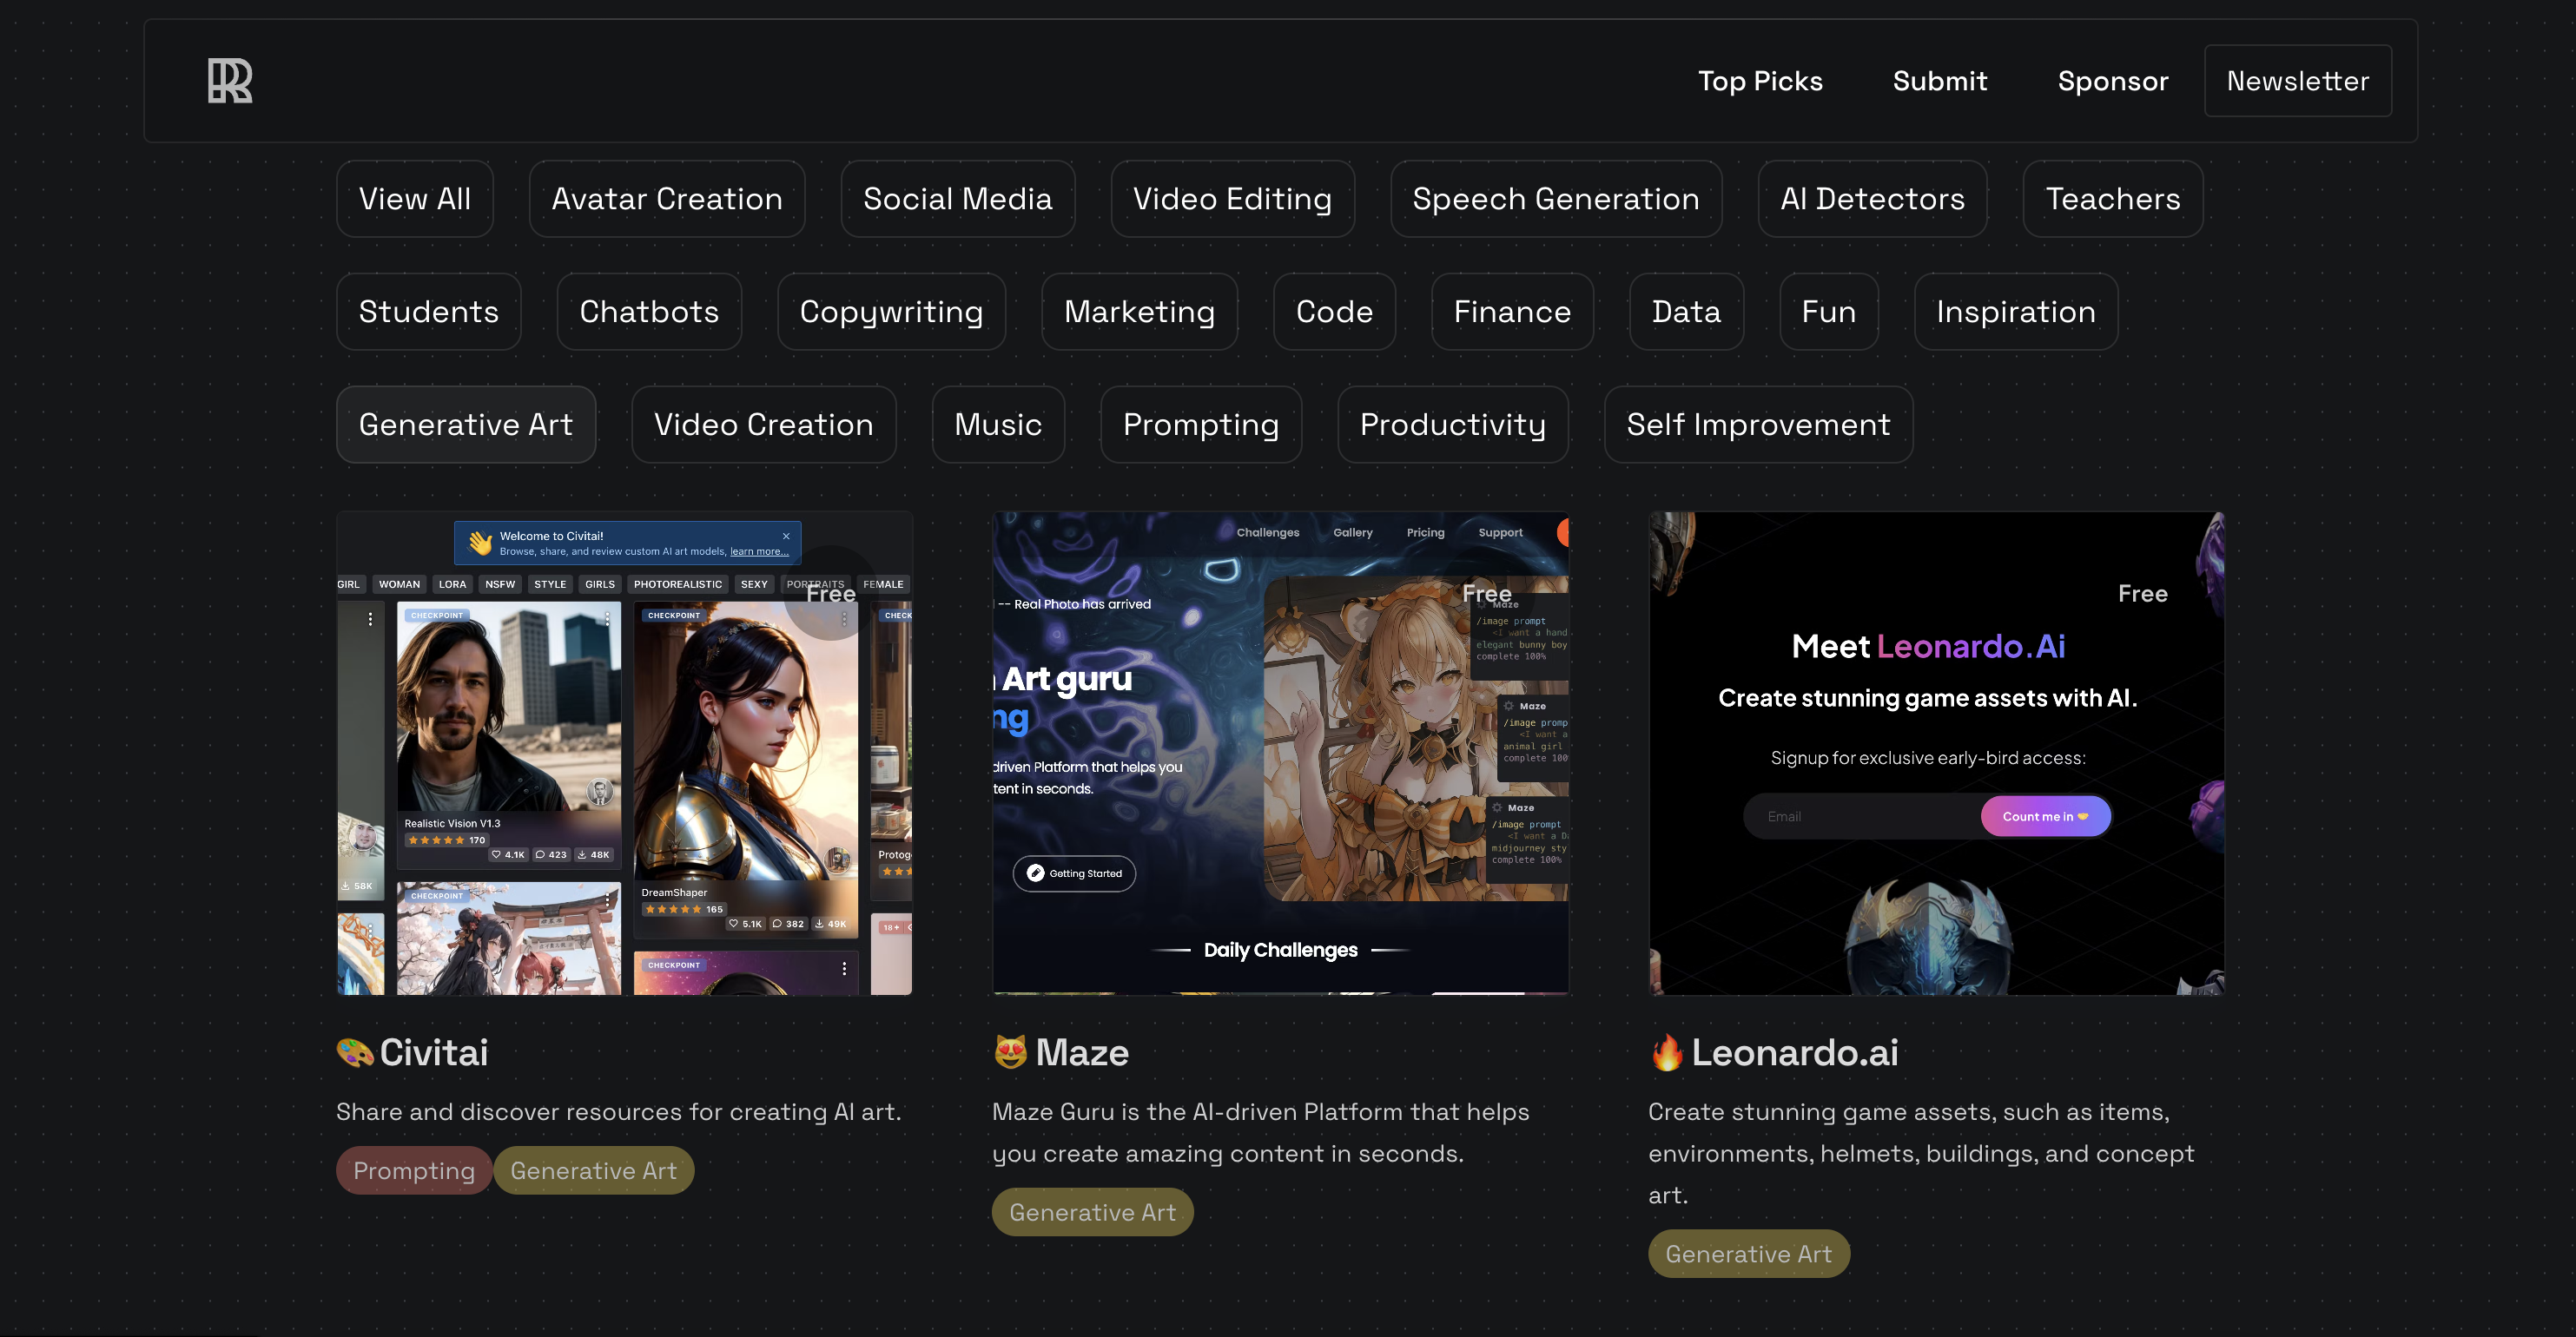Click Generative Art tag under Civitai
Image resolution: width=2576 pixels, height=1337 pixels.
(x=594, y=1170)
